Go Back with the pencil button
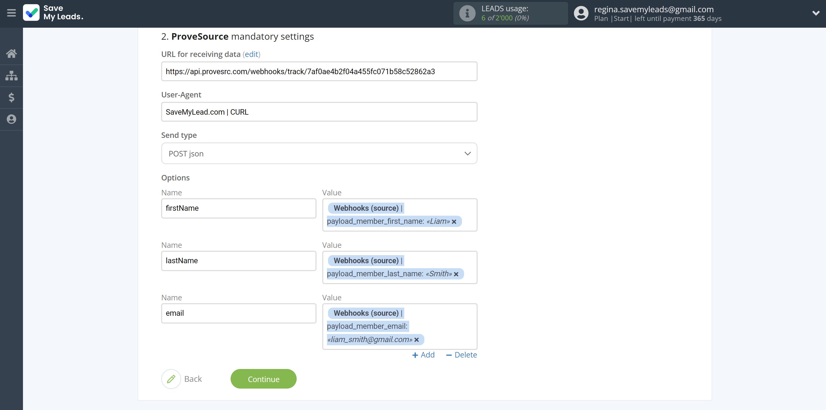The image size is (826, 410). tap(182, 379)
